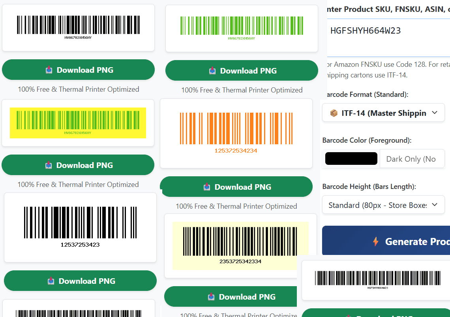450x317 pixels.
Task: Download PNG of the orange 125372534234 barcode
Action: pos(236,187)
